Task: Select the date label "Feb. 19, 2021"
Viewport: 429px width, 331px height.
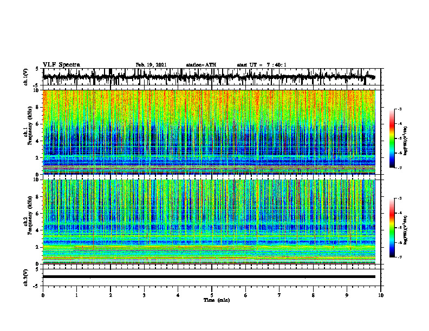Action: pos(151,65)
